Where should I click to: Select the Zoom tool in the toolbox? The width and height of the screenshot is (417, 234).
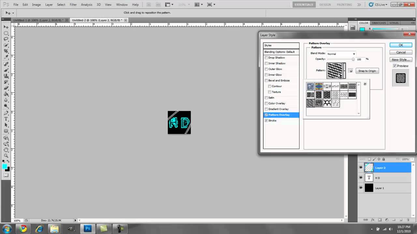(6, 156)
